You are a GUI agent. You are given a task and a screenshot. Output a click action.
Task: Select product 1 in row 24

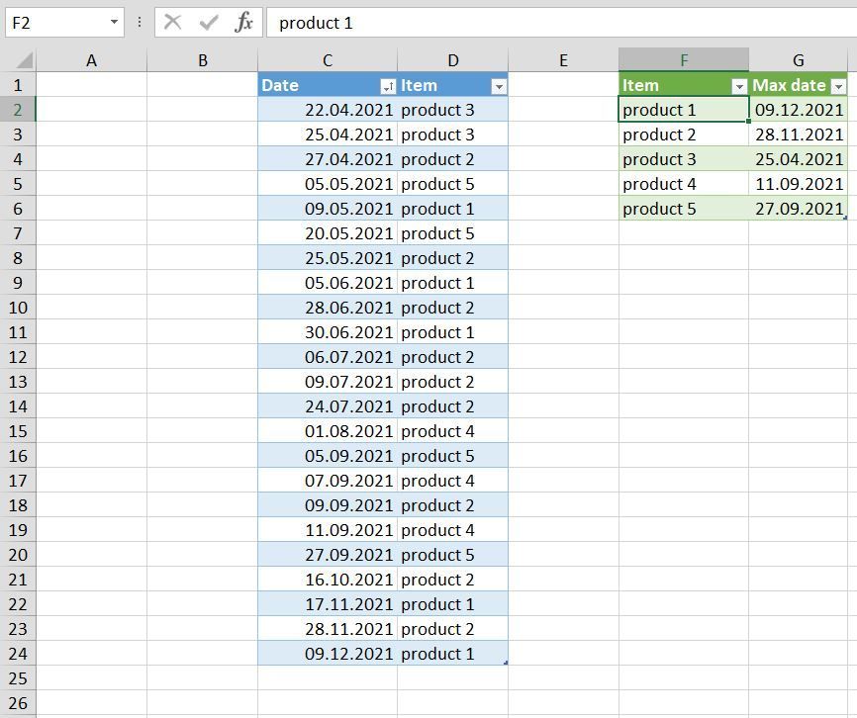(452, 654)
